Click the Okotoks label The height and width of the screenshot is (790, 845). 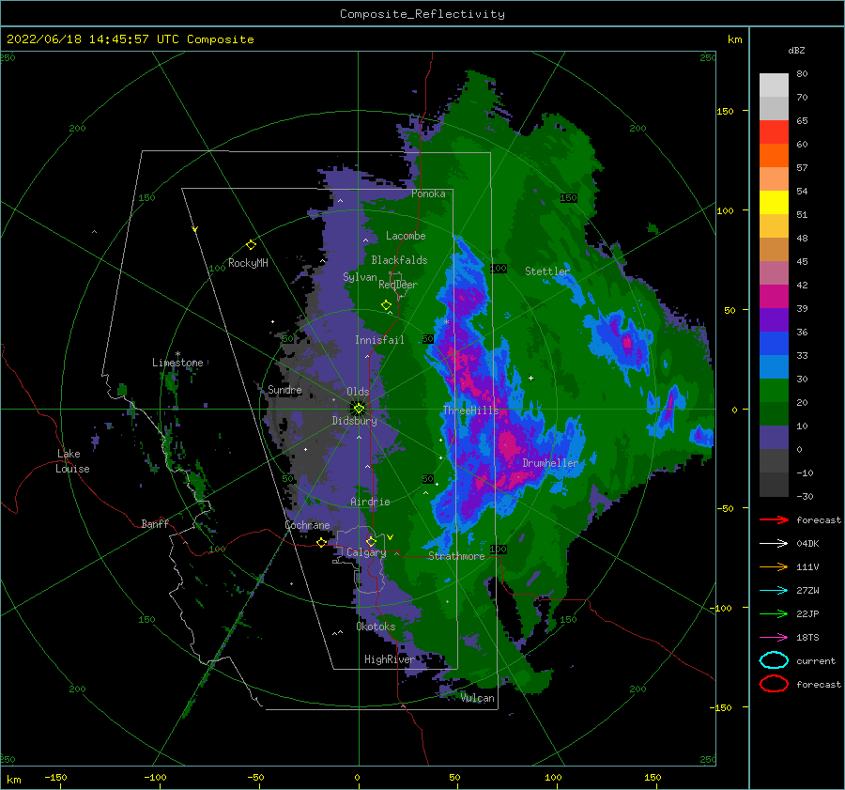pyautogui.click(x=376, y=627)
